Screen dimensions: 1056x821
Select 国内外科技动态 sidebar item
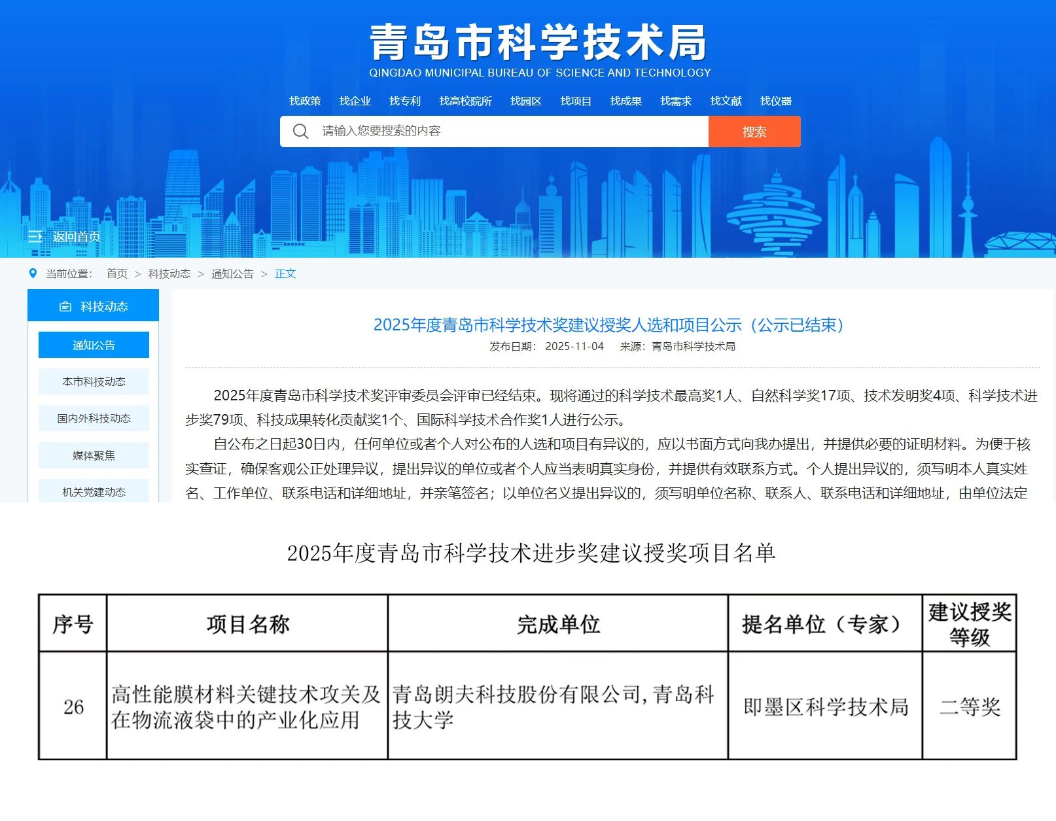coord(94,418)
